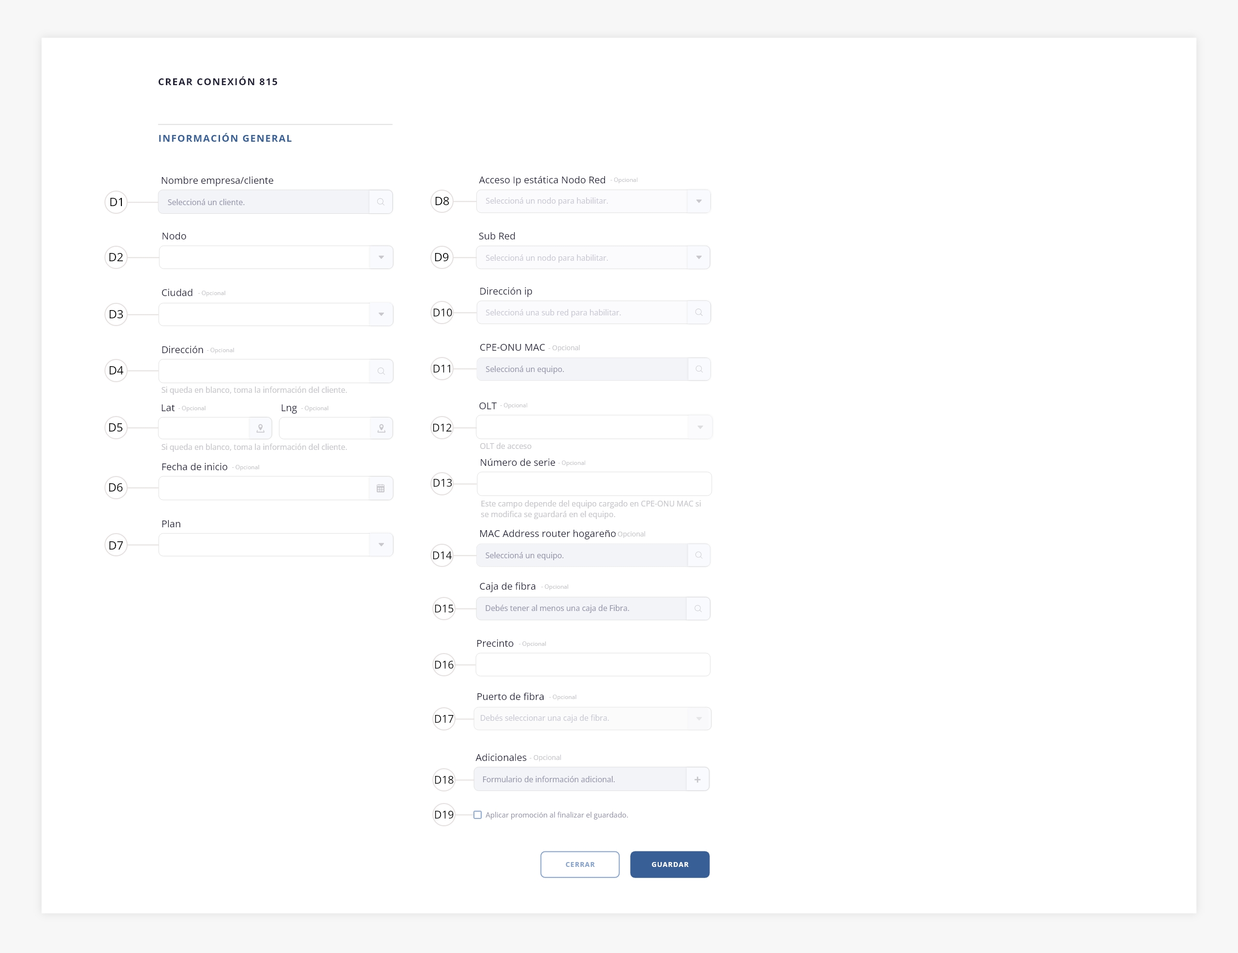Viewport: 1238px width, 953px height.
Task: Click the Cerrar button
Action: coord(579,864)
